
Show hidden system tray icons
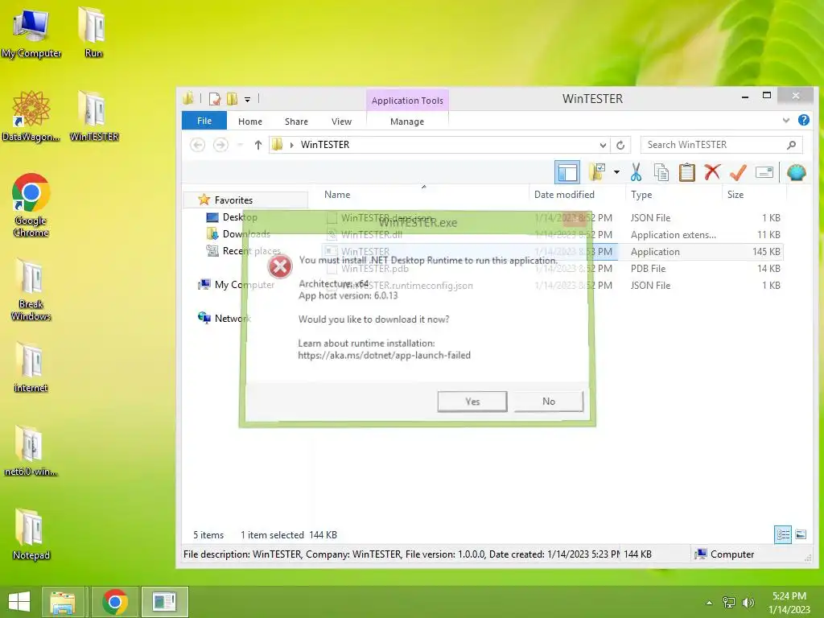pos(709,603)
